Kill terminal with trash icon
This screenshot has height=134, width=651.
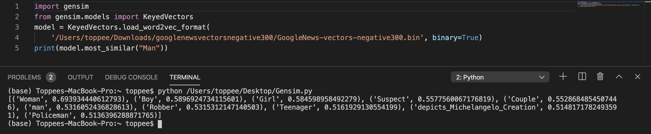(x=600, y=77)
